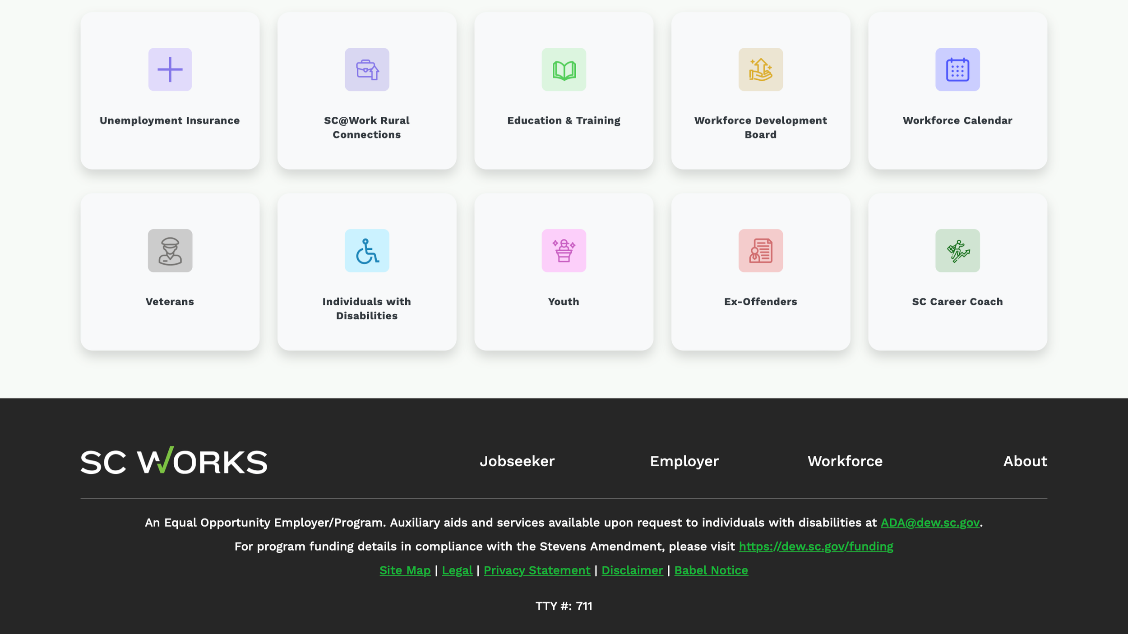
Task: Open the Privacy Statement link
Action: (536, 570)
